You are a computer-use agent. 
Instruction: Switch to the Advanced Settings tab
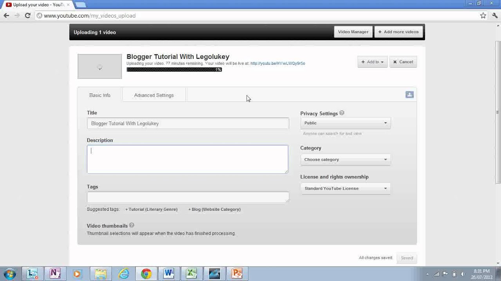pos(154,95)
